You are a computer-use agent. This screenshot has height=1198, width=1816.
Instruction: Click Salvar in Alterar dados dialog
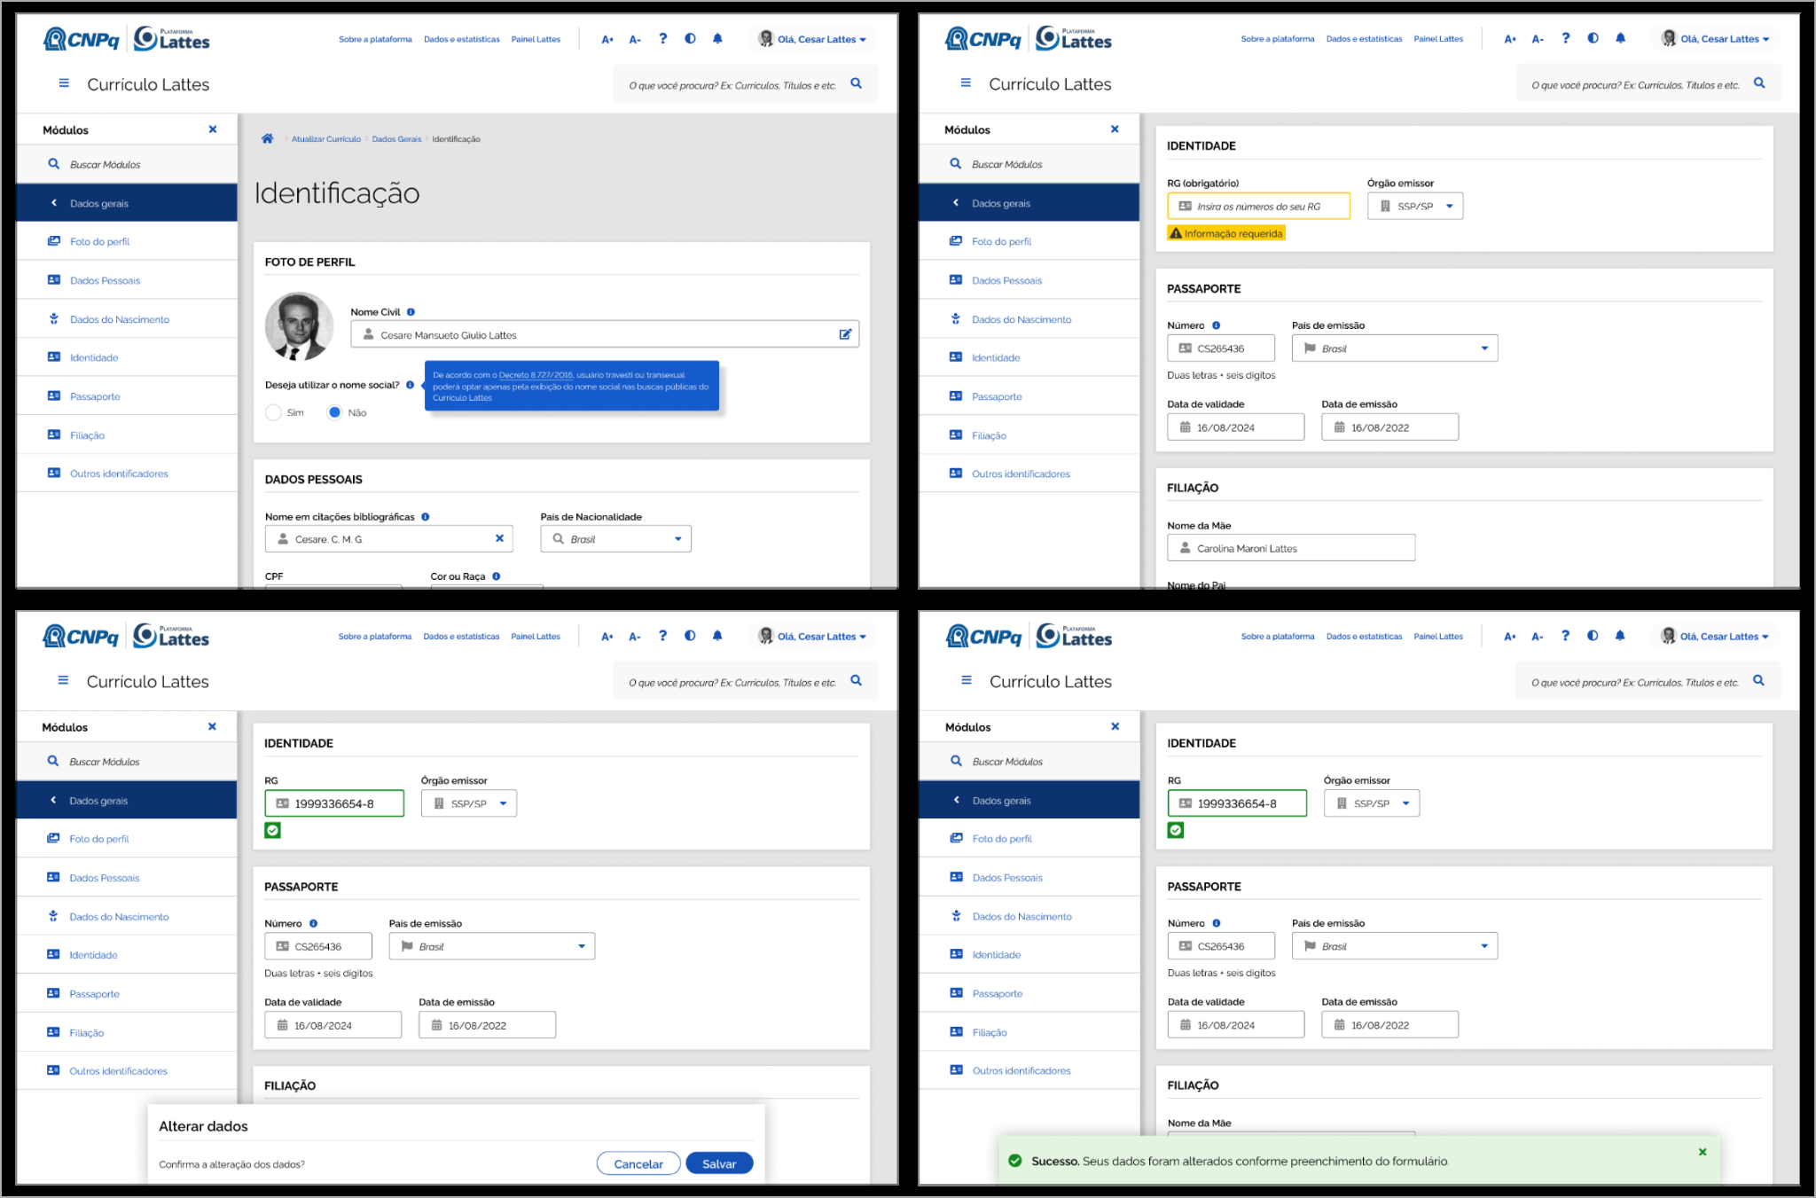(719, 1163)
